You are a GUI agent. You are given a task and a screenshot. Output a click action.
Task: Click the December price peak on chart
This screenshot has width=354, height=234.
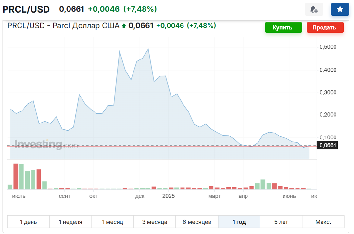tap(148, 49)
